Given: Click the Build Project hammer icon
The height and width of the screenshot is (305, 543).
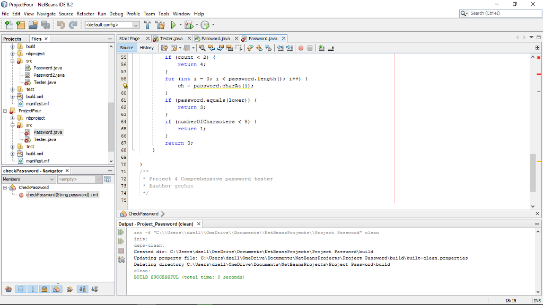Looking at the screenshot, I should 147,25.
